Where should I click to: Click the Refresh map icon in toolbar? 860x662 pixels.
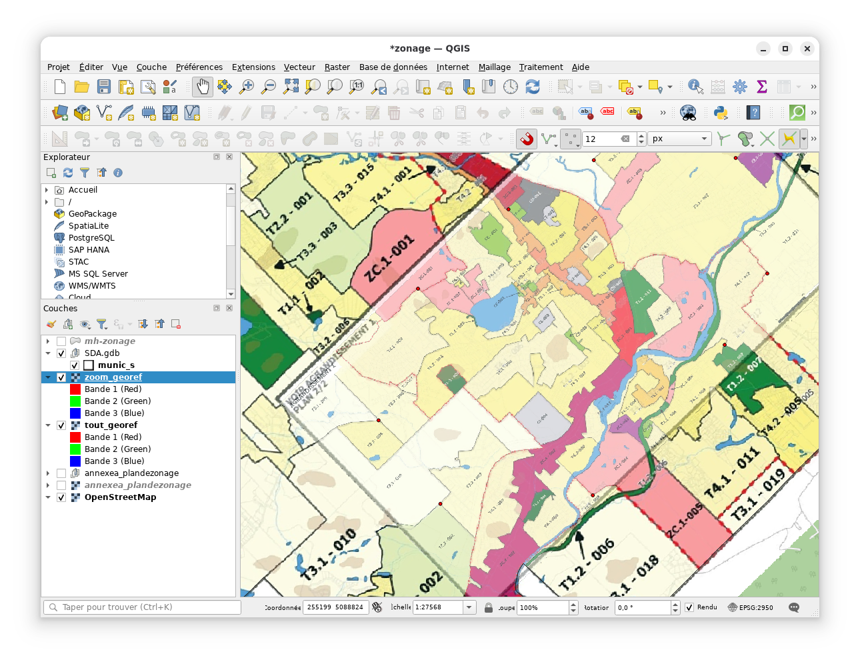[x=533, y=87]
